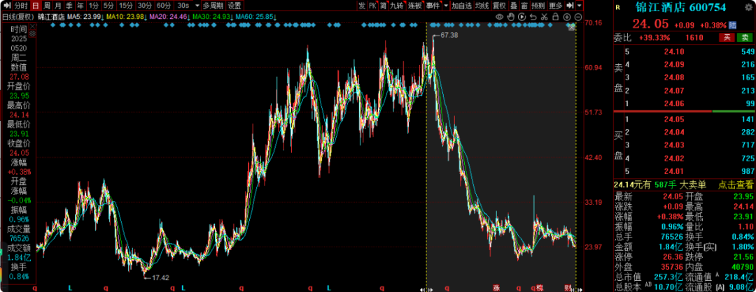Screen dimensions: 756x292
Task: Click the MA10 indicator value
Action: 125,17
